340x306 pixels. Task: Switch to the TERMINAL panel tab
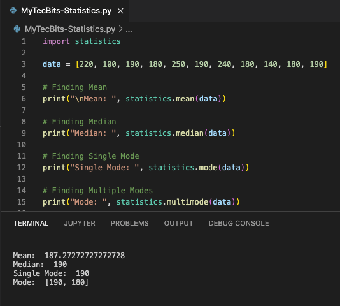(31, 223)
